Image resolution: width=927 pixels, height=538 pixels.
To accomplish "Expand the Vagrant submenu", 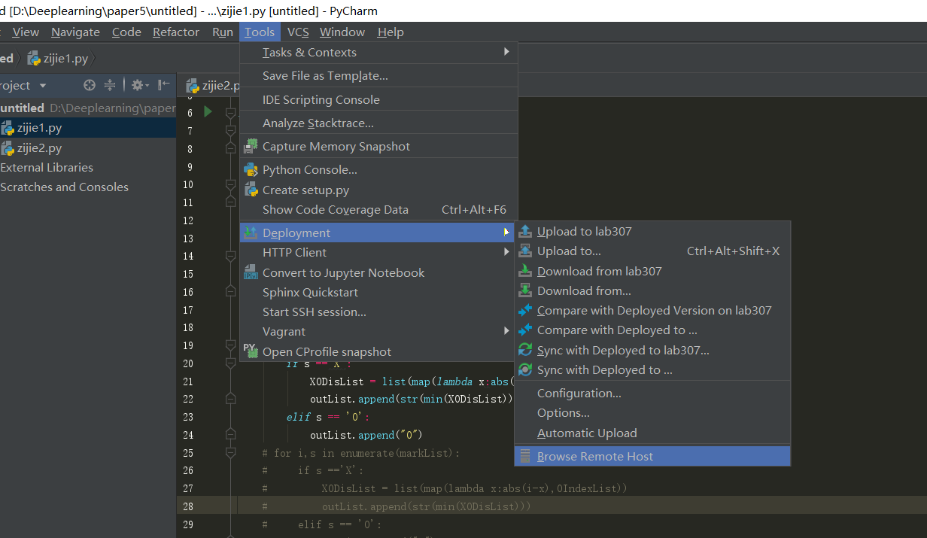I will (506, 331).
